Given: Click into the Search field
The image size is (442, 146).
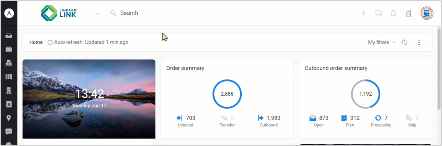Looking at the screenshot, I should click(229, 13).
